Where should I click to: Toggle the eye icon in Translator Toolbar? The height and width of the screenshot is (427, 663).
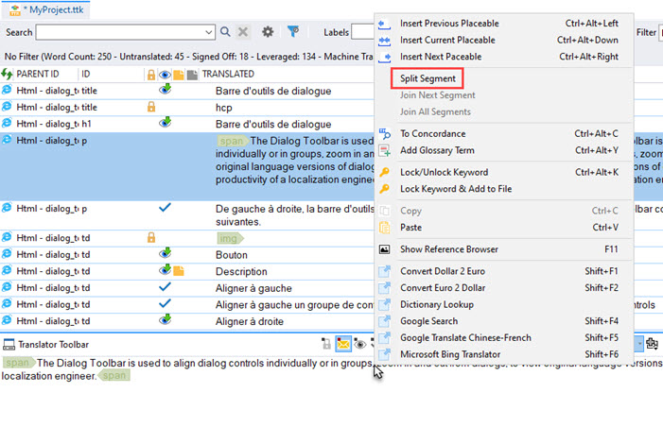(359, 346)
